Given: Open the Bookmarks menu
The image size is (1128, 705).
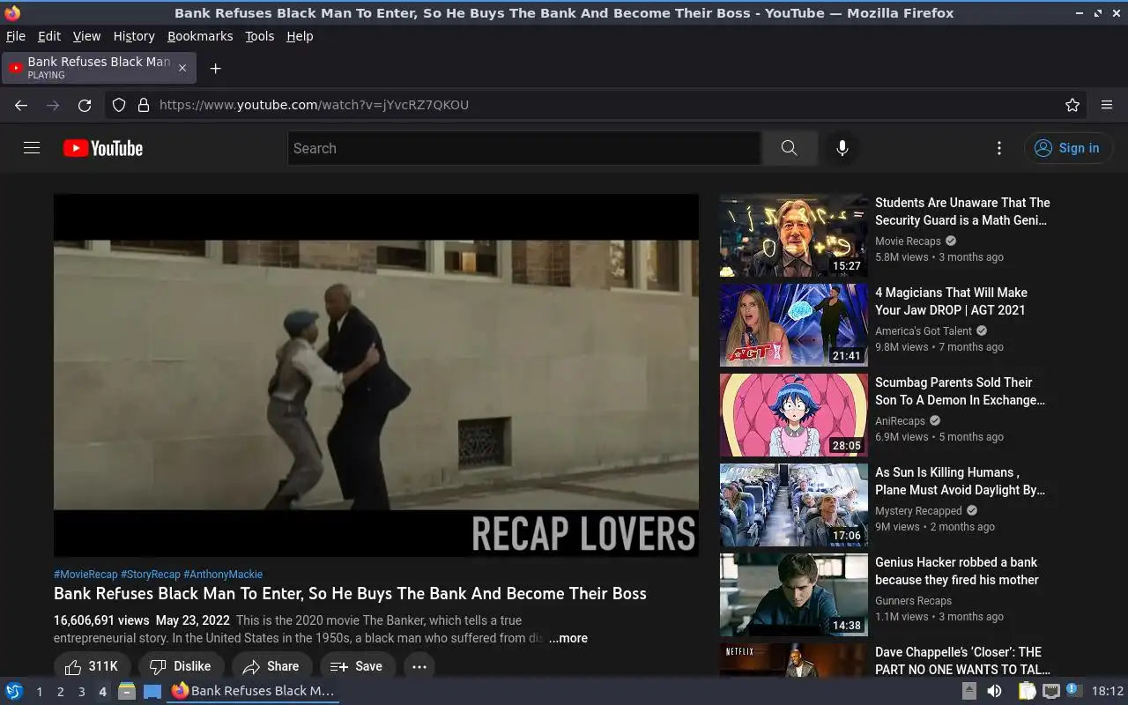Looking at the screenshot, I should click(x=200, y=36).
